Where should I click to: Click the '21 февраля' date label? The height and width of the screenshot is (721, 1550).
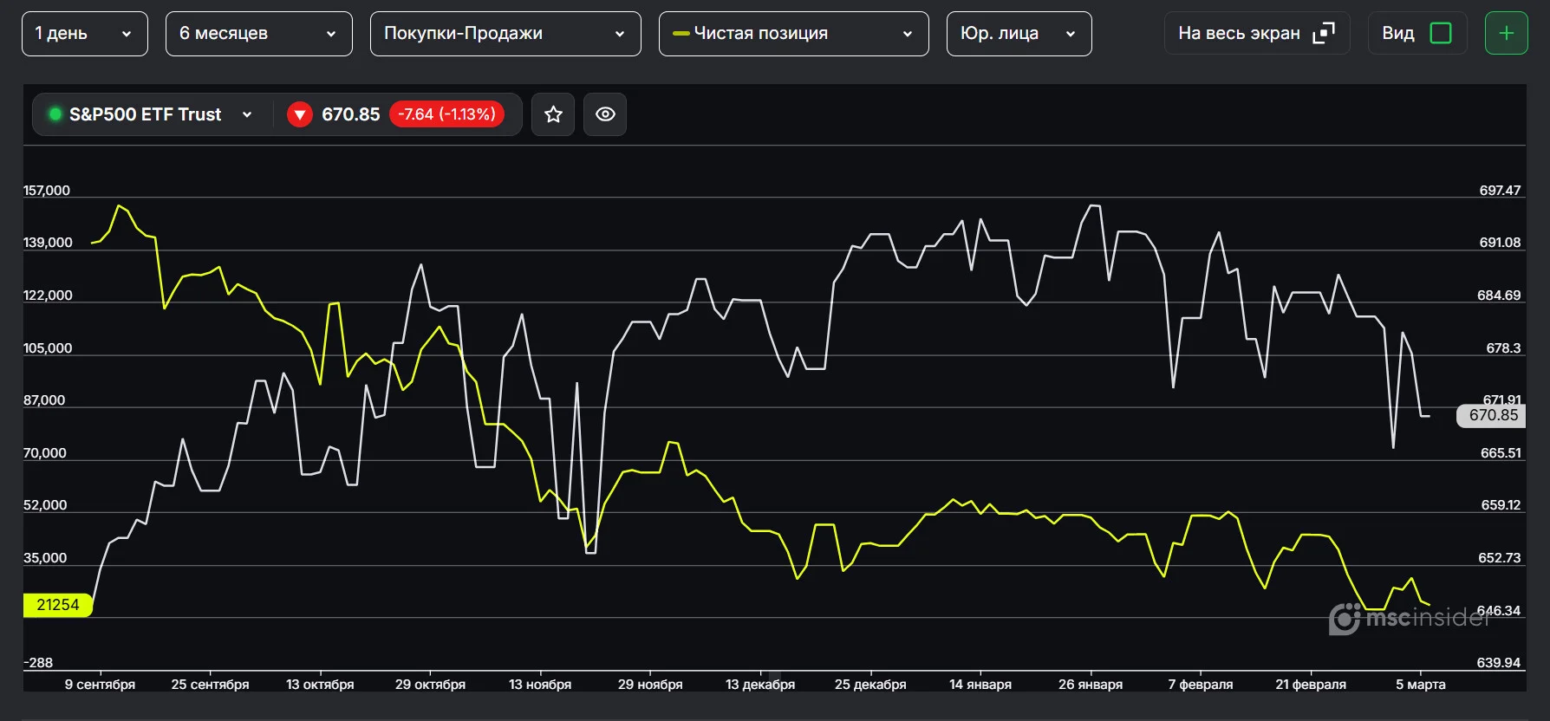coord(1311,685)
